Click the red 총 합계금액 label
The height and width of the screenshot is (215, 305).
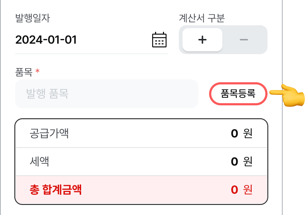(56, 190)
